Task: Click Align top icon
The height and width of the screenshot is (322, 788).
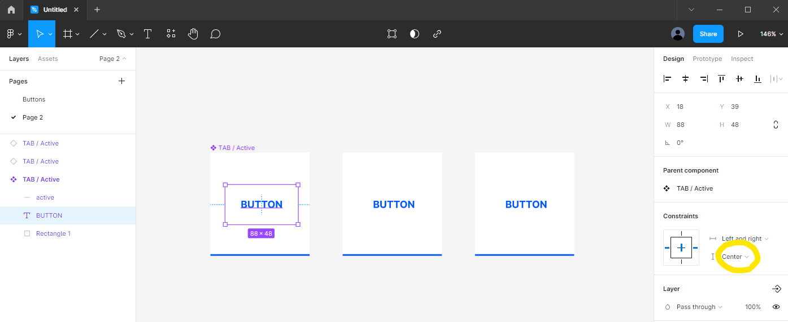Action: 722,79
